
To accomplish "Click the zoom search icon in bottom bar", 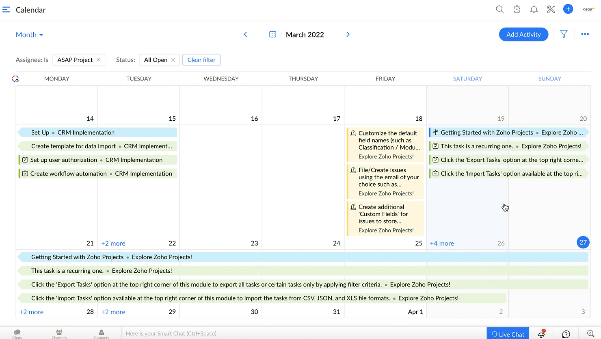I will pos(591,334).
